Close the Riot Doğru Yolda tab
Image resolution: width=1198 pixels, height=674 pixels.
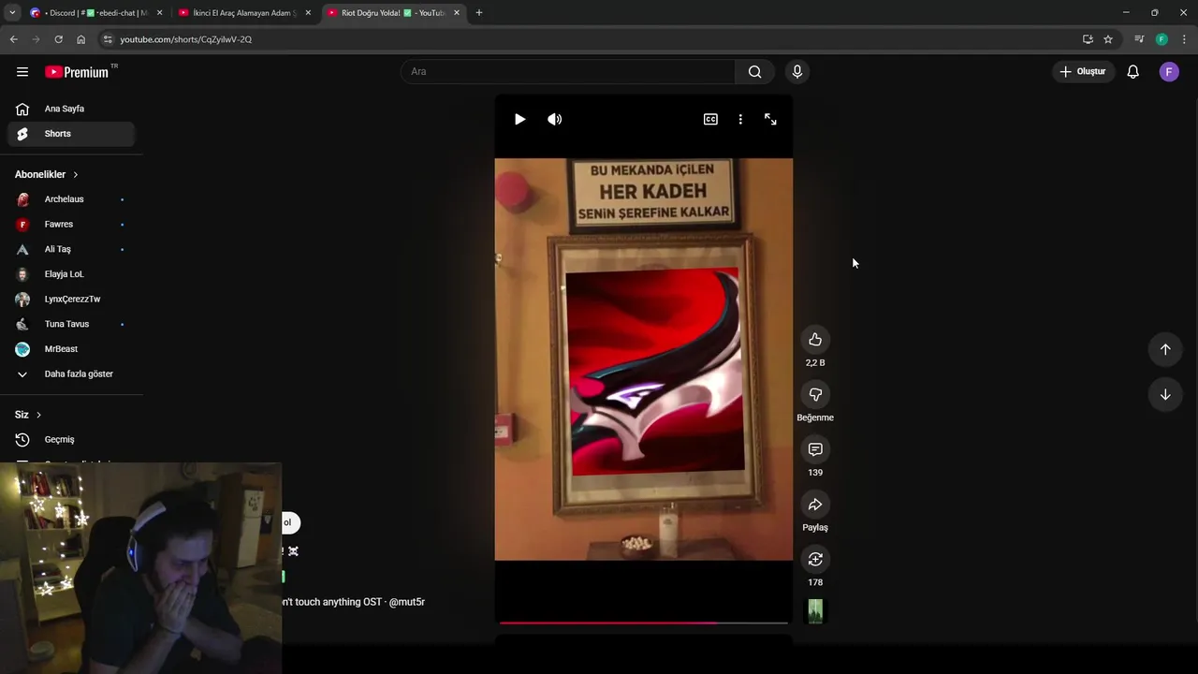pyautogui.click(x=457, y=13)
